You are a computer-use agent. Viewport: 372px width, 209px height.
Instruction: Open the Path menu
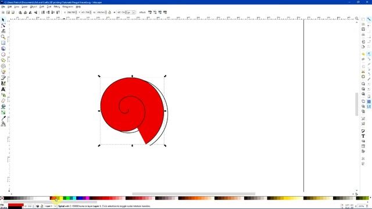41,7
